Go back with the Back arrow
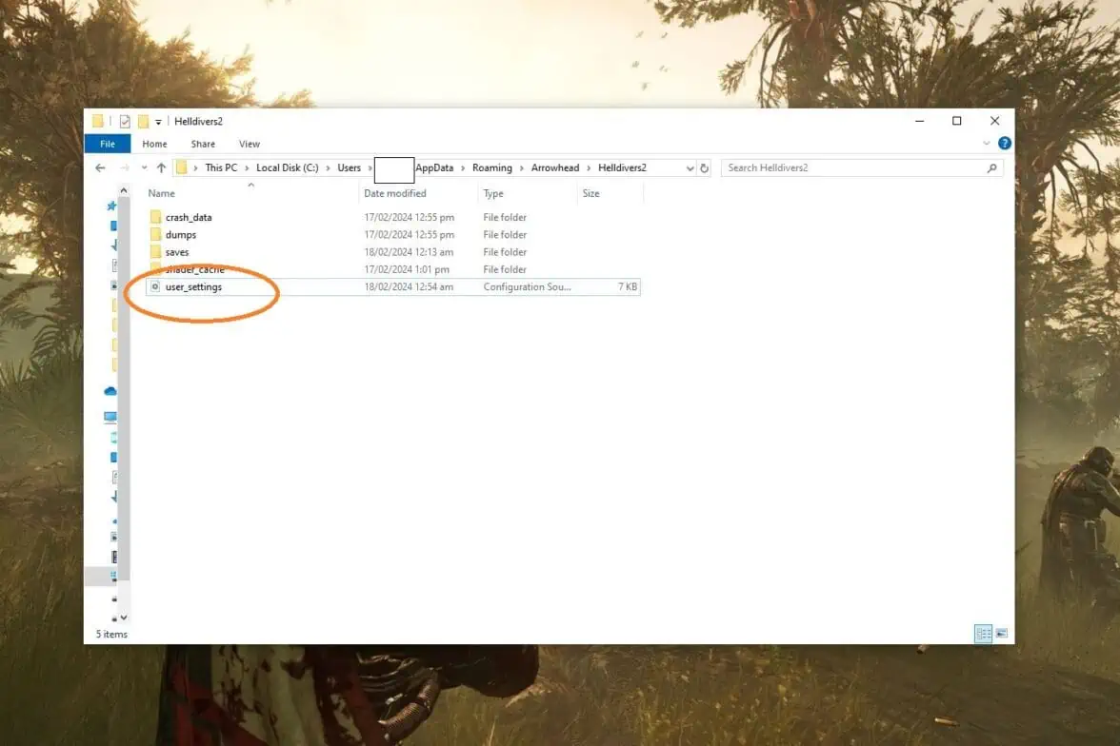Viewport: 1120px width, 746px height. (101, 167)
